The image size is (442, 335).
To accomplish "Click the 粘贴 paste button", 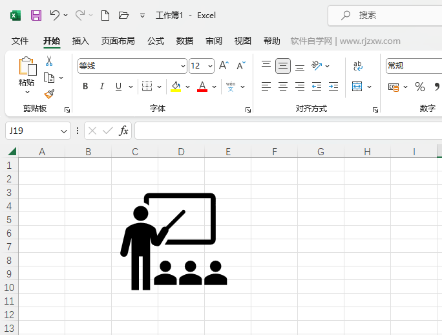I will pyautogui.click(x=27, y=71).
